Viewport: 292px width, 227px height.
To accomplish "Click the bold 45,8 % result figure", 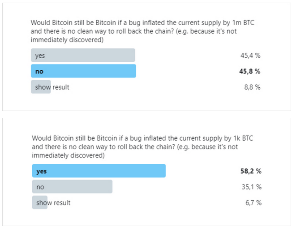I will point(250,71).
